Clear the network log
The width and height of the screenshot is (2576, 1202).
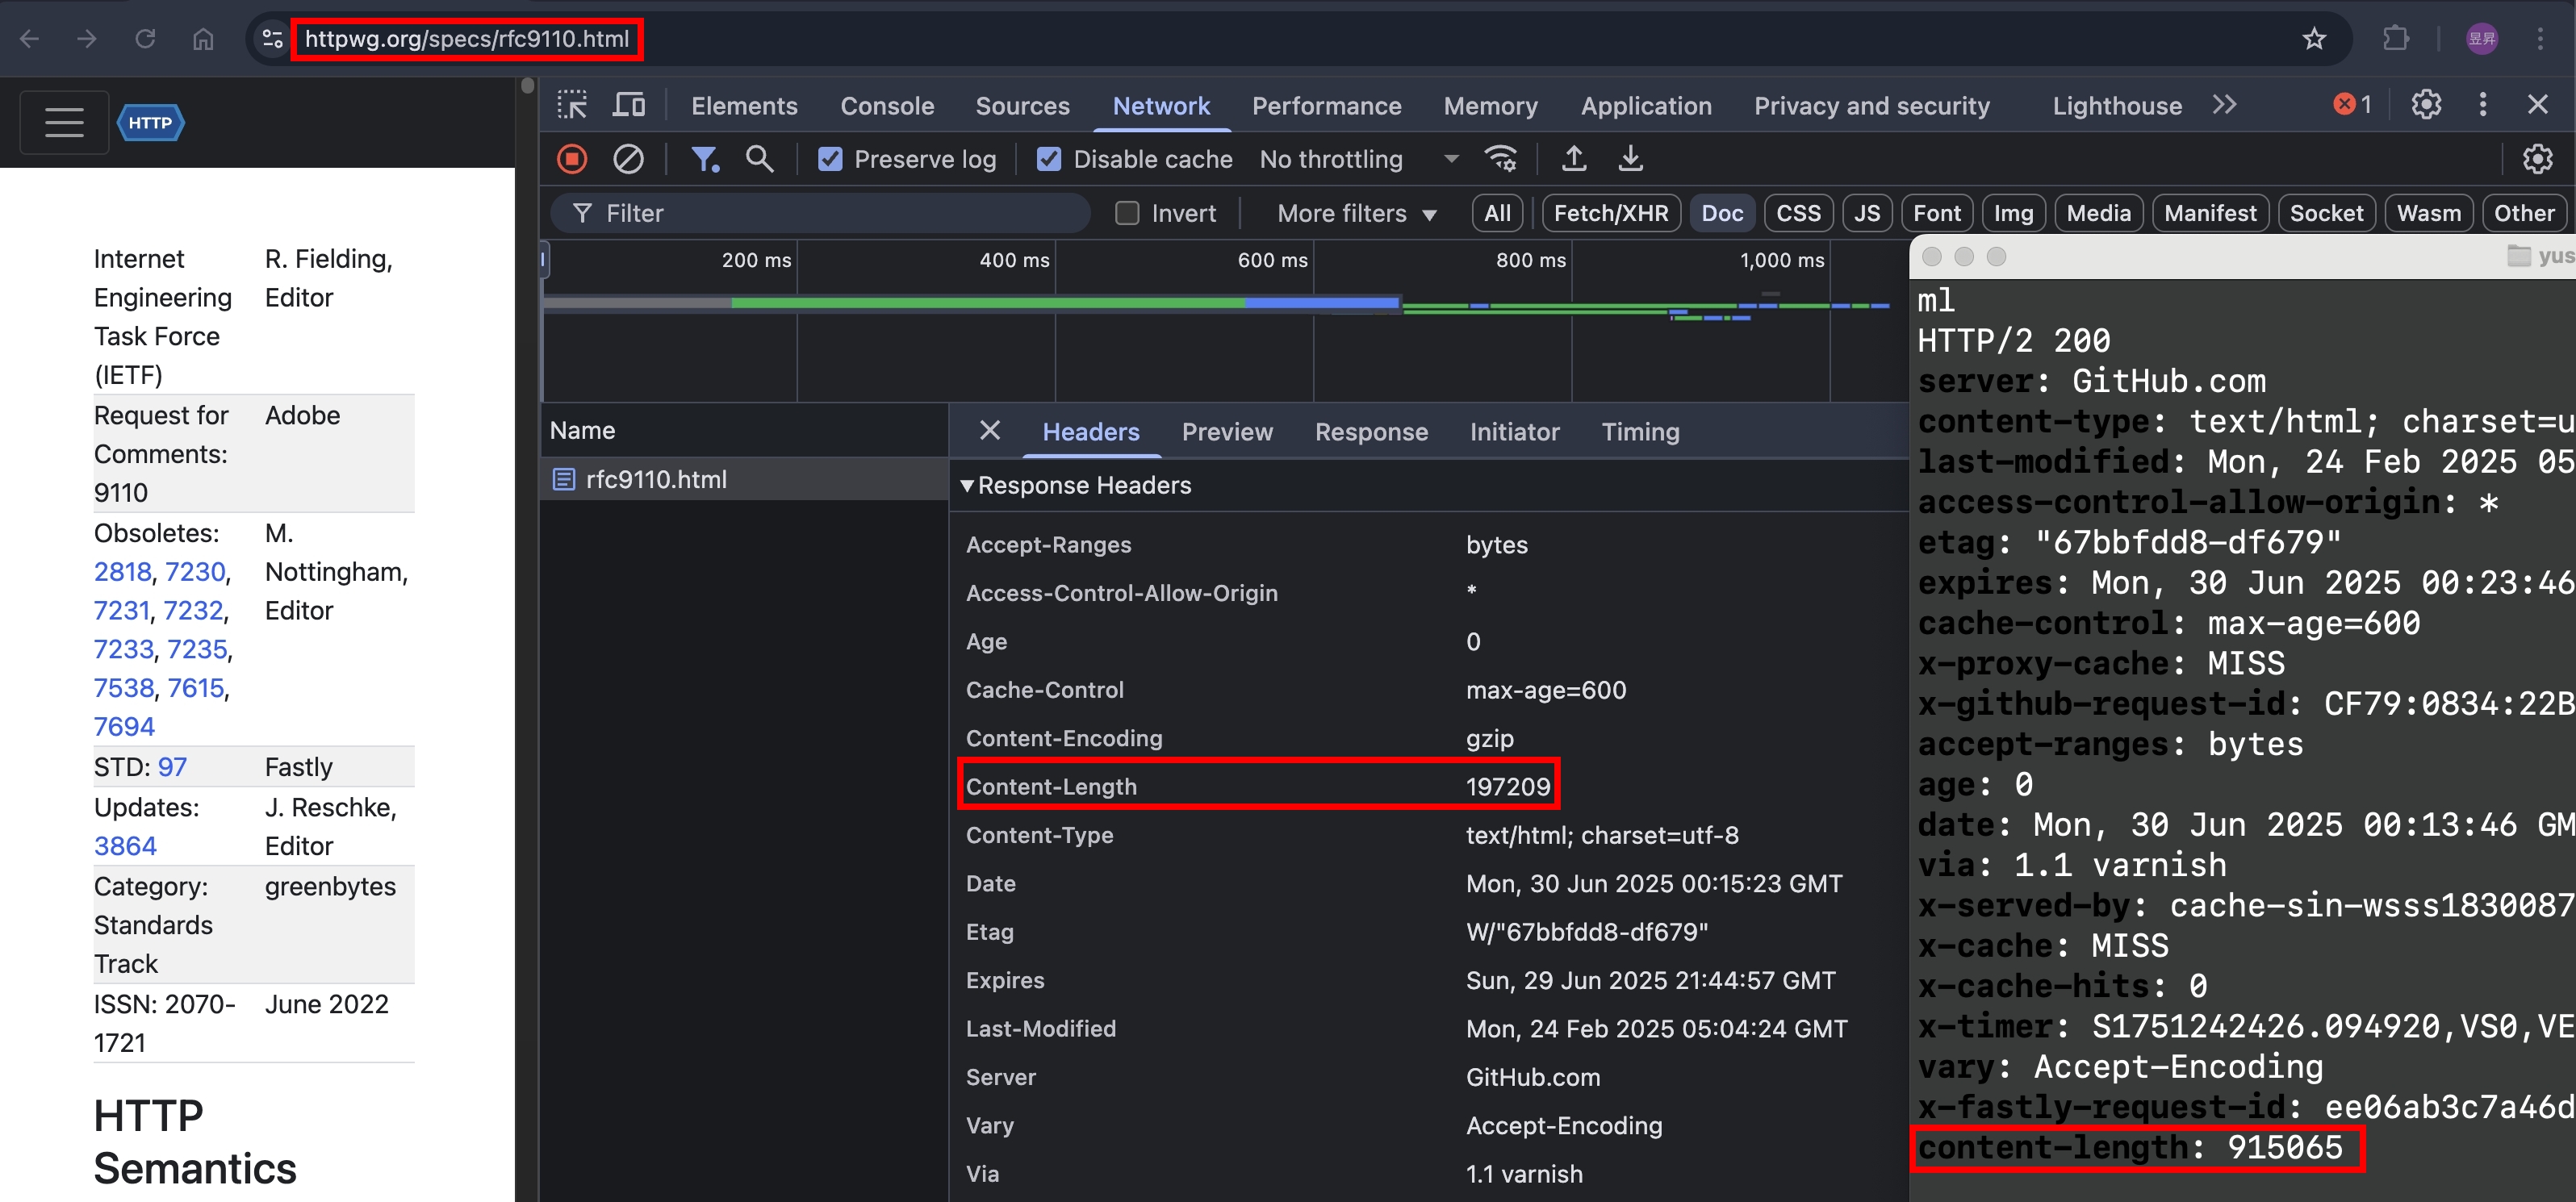click(628, 159)
